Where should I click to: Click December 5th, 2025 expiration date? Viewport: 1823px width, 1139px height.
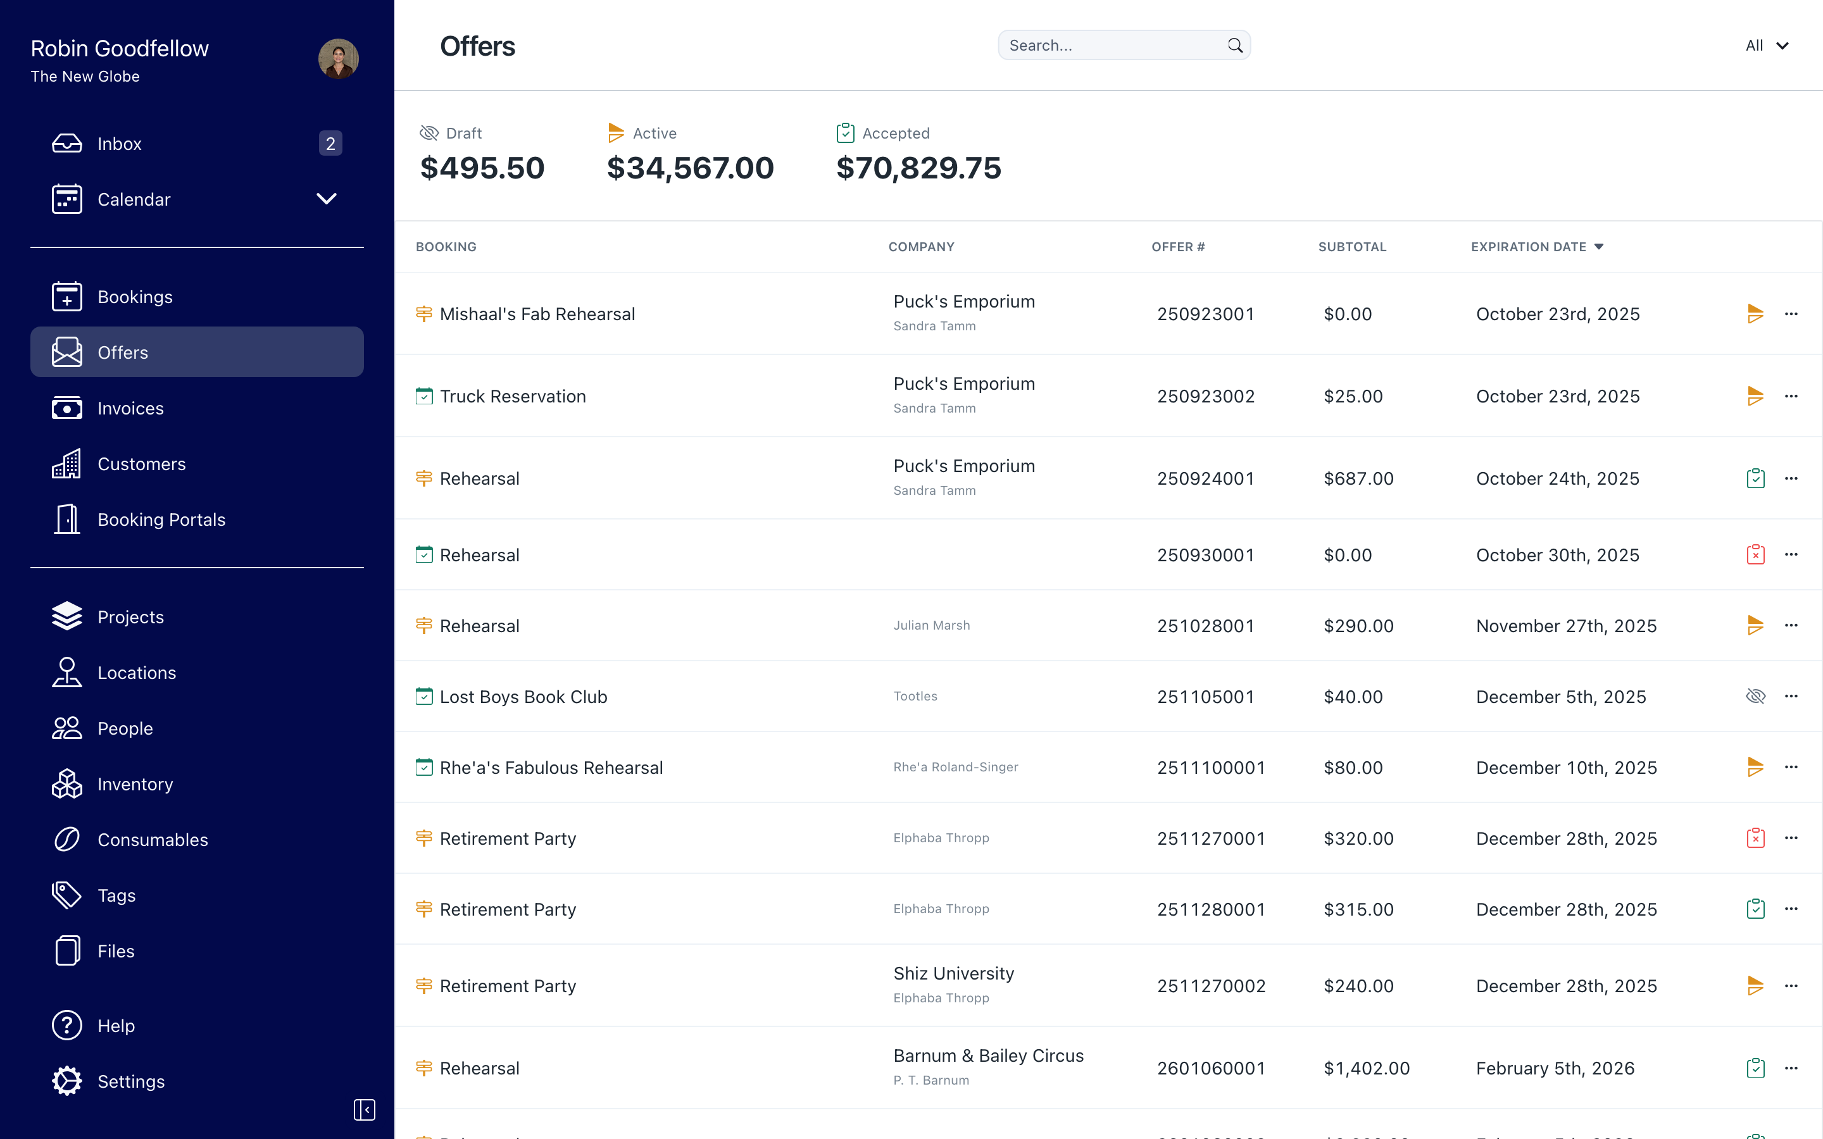(x=1561, y=697)
